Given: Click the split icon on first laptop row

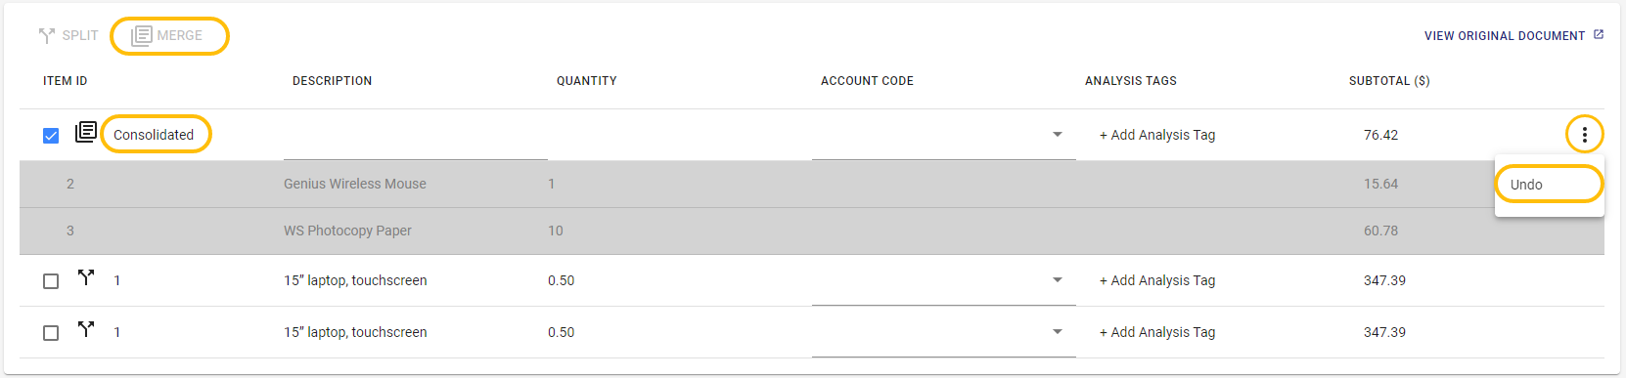Looking at the screenshot, I should point(86,278).
